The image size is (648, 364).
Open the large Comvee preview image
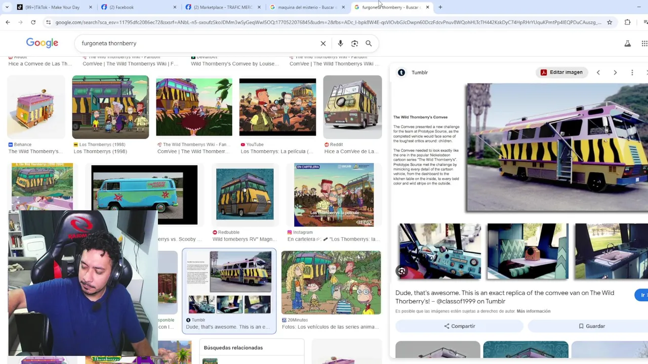pyautogui.click(x=557, y=147)
